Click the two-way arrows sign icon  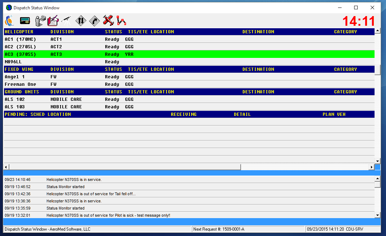81,21
